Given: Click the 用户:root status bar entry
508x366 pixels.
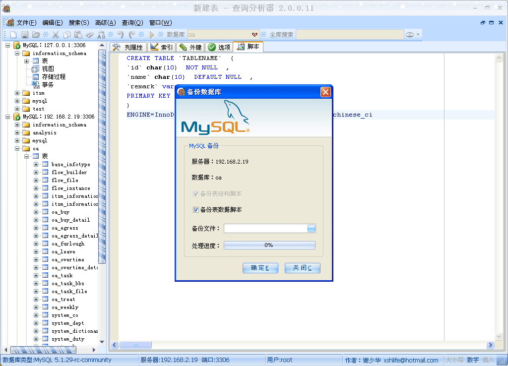Looking at the screenshot, I should click(x=280, y=360).
